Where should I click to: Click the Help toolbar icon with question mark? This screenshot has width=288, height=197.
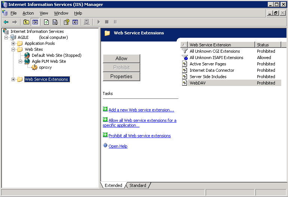(x=67, y=22)
